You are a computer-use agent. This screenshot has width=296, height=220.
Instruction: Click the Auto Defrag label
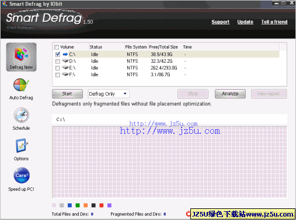[21, 98]
